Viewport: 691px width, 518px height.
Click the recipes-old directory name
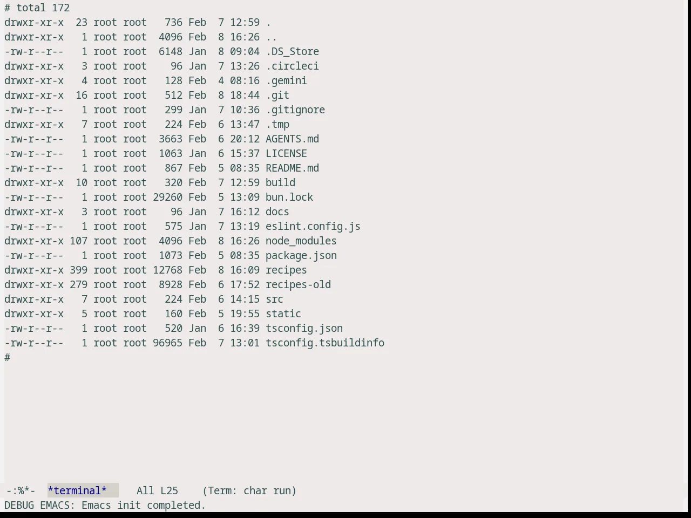(x=298, y=285)
